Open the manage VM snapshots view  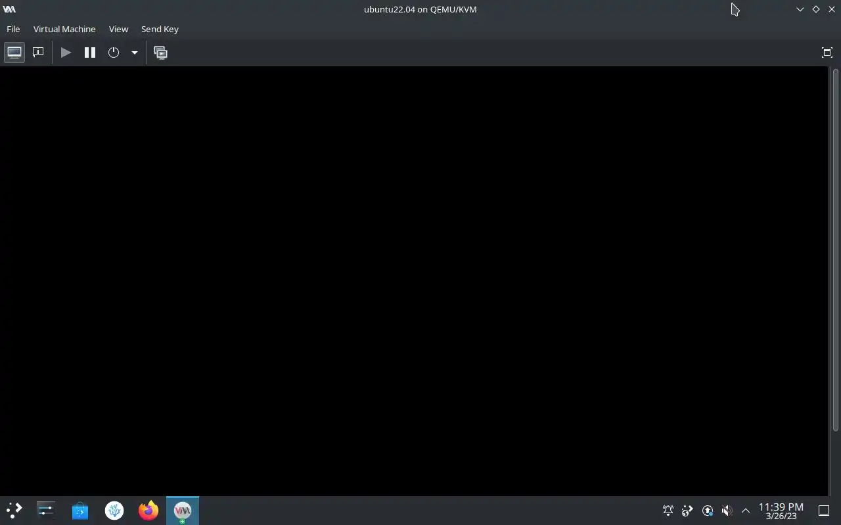(x=160, y=52)
